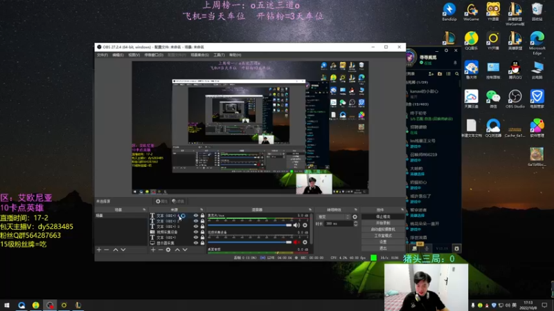Open 电脑管家 shield desktop icon
Image resolution: width=554 pixels, height=311 pixels.
537,99
